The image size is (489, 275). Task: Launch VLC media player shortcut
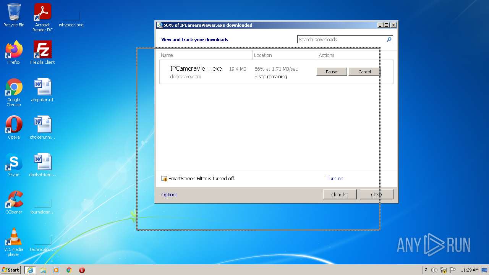click(x=14, y=242)
